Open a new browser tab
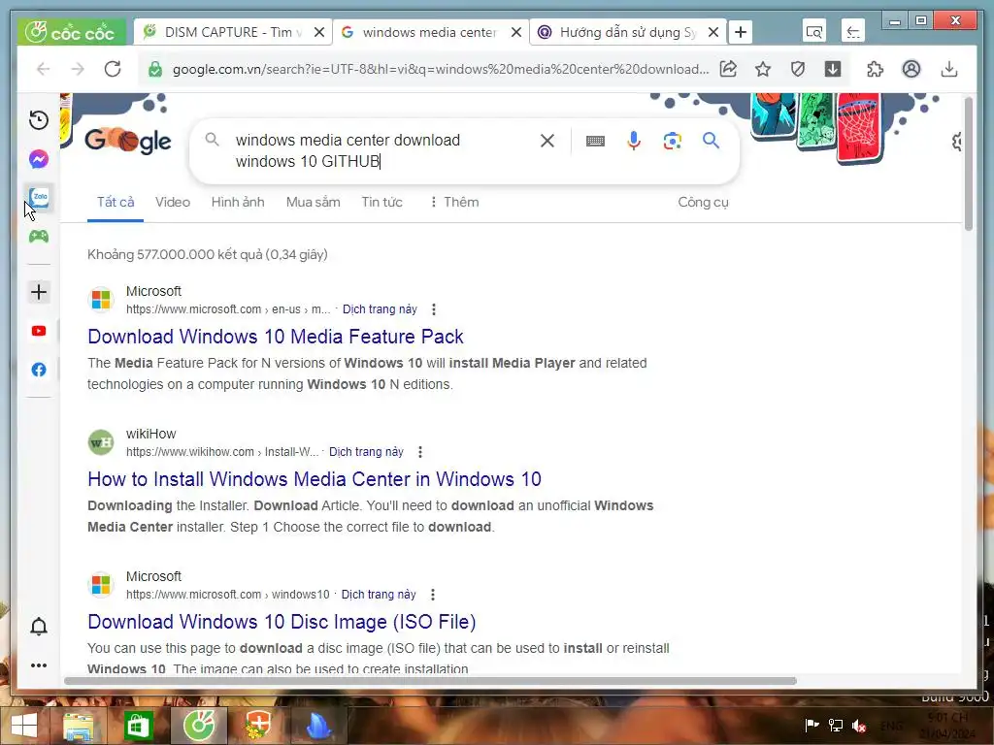This screenshot has width=994, height=745. [x=741, y=32]
